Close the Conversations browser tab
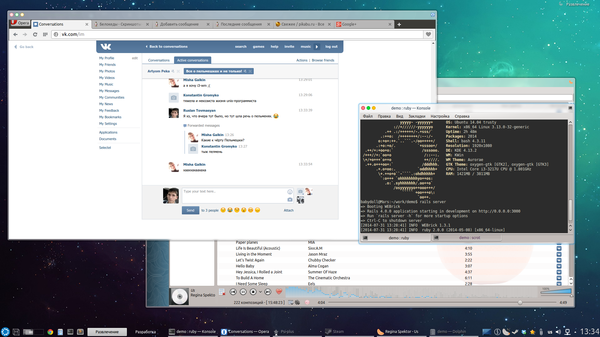600x337 pixels. [87, 24]
